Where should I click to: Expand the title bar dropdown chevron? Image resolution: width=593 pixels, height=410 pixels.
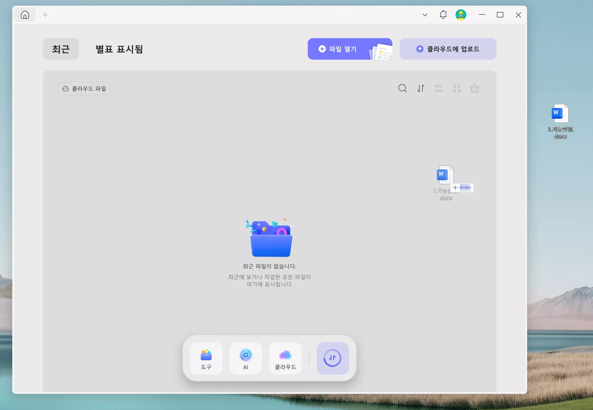point(425,15)
